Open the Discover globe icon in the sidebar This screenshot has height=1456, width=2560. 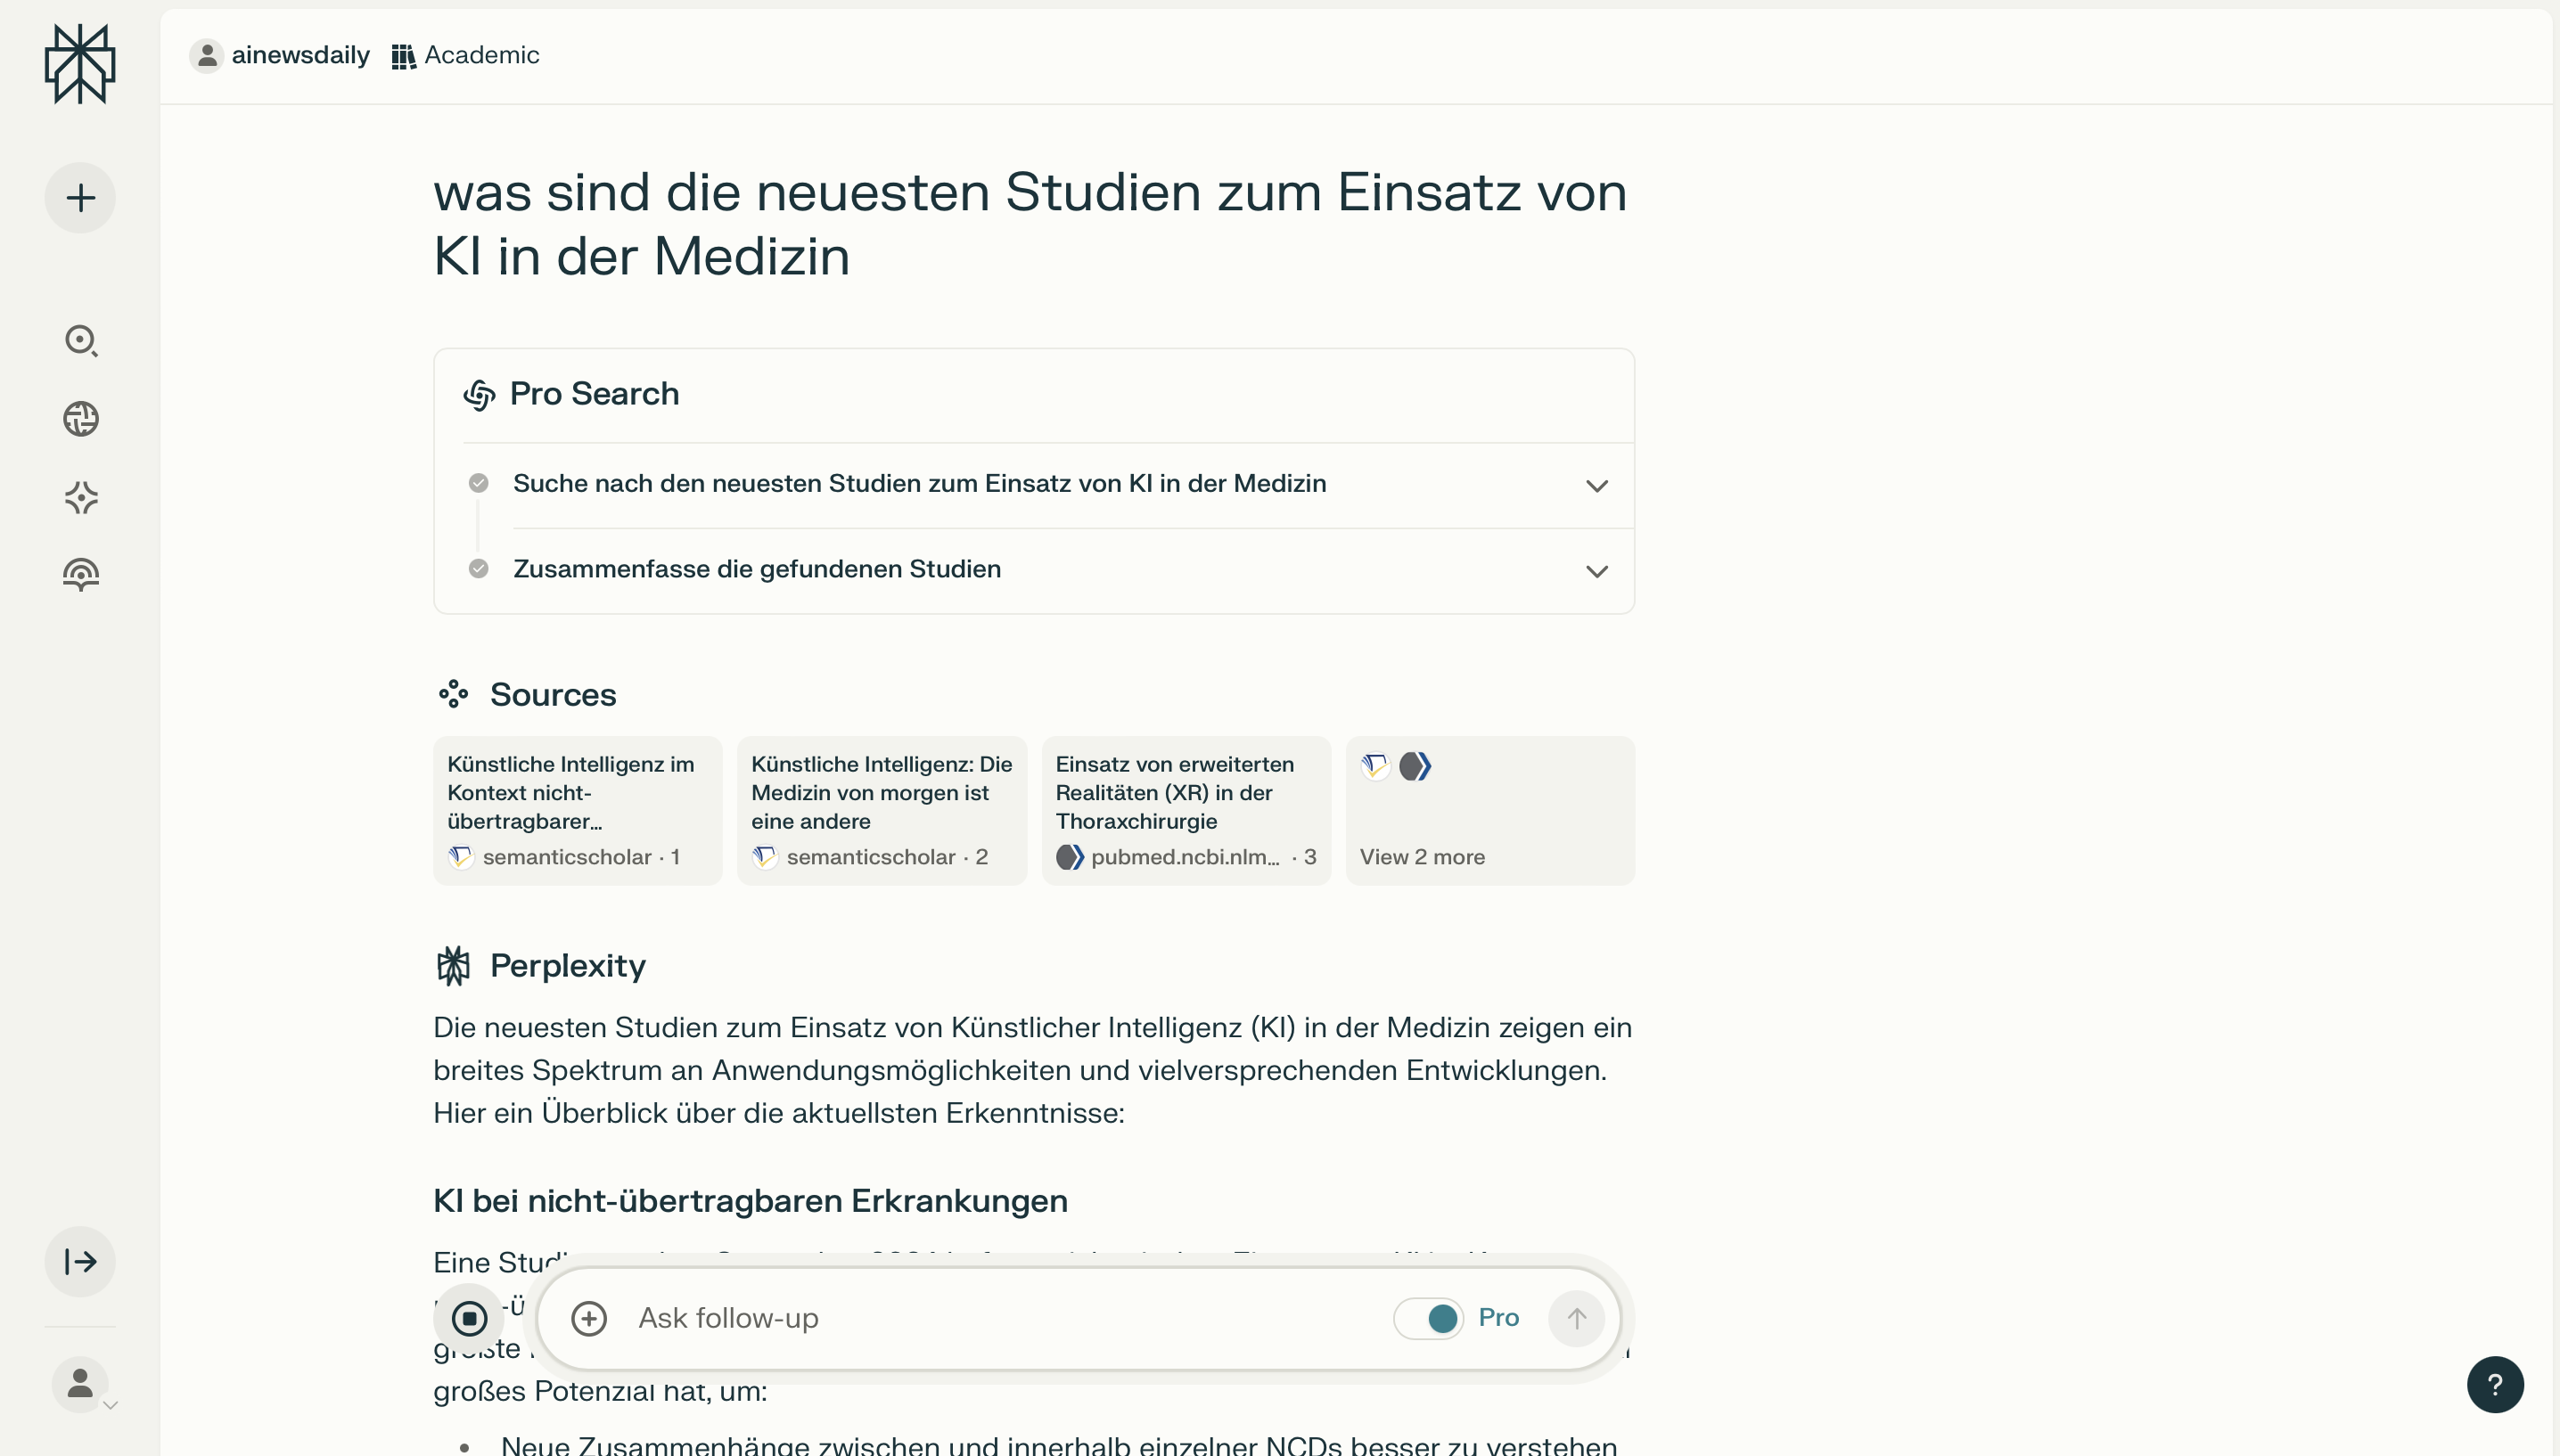tap(81, 419)
